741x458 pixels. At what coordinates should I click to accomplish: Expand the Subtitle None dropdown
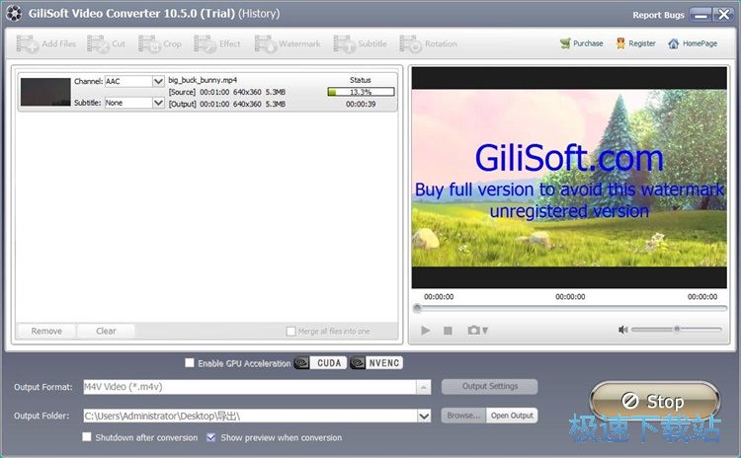click(x=158, y=103)
